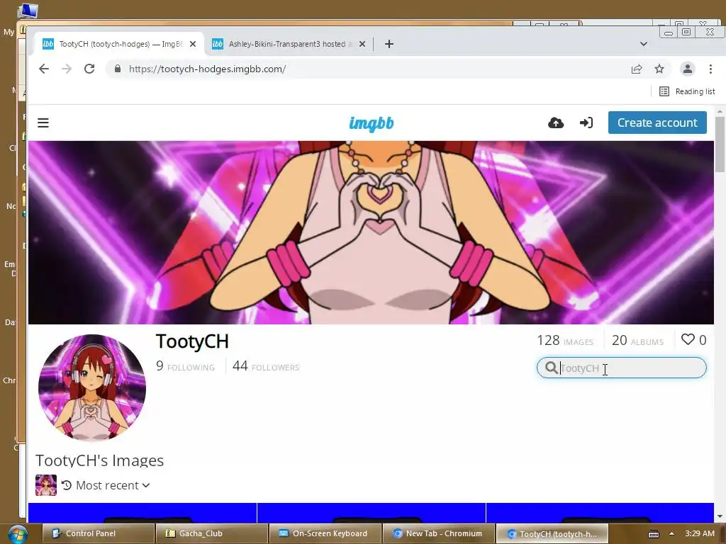Go back with browser back arrow
Image resolution: width=726 pixels, height=544 pixels.
[44, 69]
